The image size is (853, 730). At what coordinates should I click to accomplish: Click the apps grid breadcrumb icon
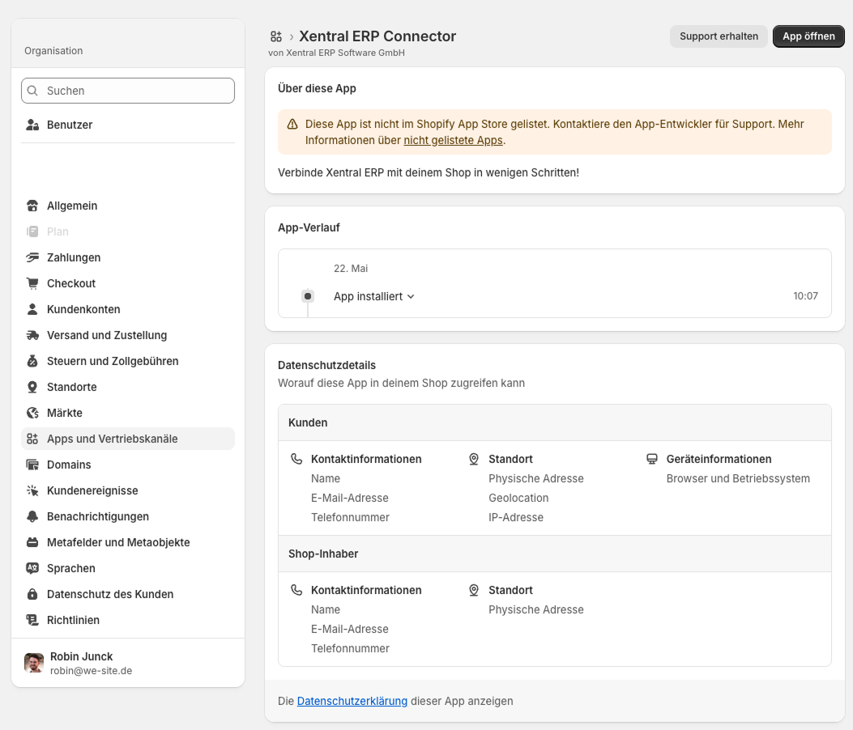point(275,36)
